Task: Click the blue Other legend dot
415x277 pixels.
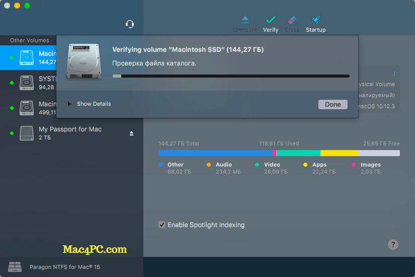Action: [x=160, y=165]
